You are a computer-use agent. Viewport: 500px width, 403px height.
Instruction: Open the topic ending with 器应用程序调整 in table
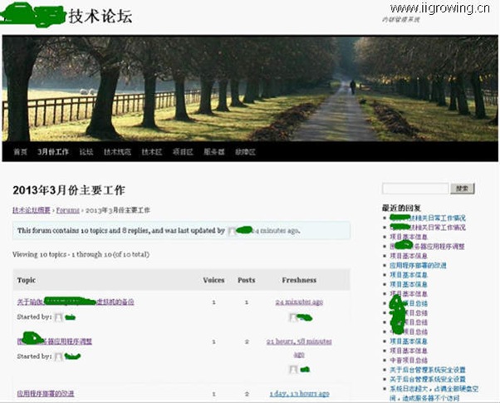55,342
